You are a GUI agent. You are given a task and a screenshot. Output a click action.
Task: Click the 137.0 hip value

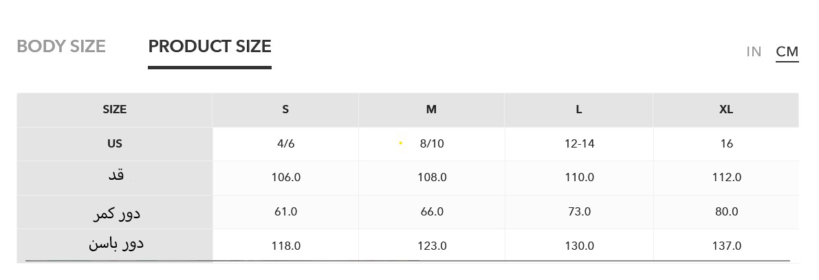point(726,246)
